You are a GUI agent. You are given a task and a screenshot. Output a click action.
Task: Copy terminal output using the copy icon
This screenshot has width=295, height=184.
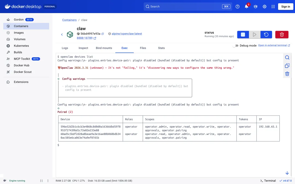(287, 65)
